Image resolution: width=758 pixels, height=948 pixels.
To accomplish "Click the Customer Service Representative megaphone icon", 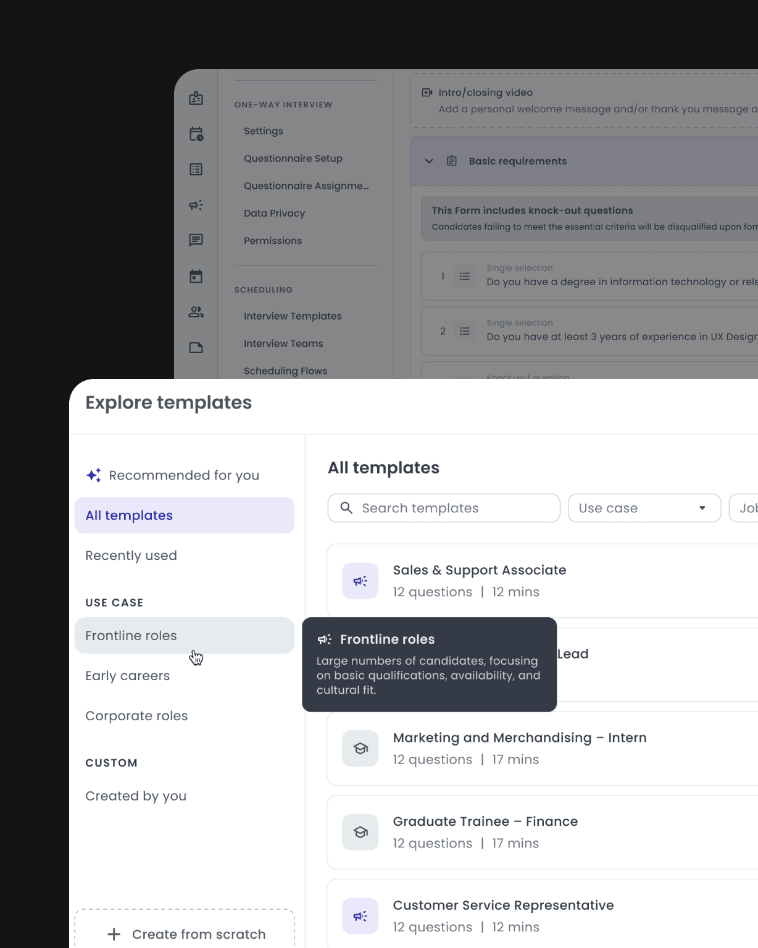I will pos(360,916).
